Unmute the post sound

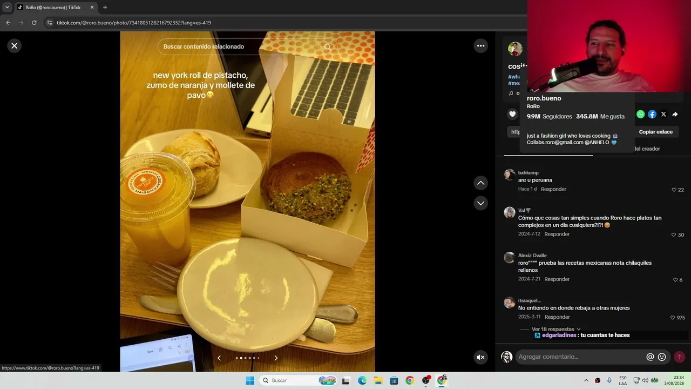coord(480,357)
